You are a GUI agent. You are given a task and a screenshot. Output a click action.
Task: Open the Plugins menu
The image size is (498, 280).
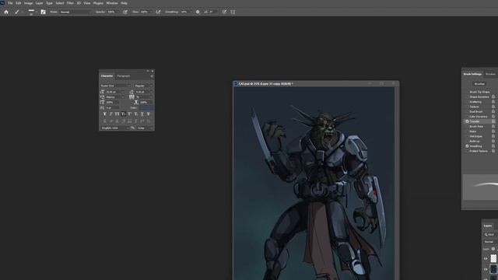(98, 3)
